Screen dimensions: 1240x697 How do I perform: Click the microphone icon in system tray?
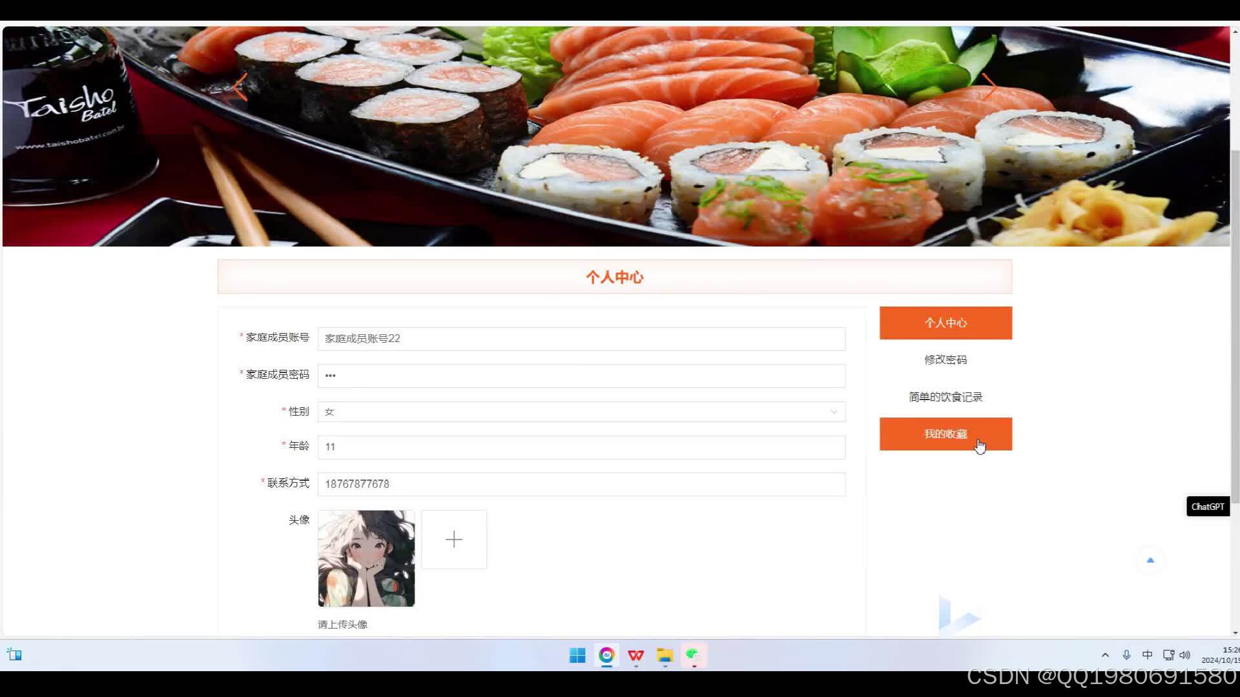pos(1126,655)
